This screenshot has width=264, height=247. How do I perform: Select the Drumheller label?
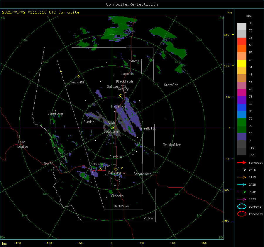pos(172,145)
